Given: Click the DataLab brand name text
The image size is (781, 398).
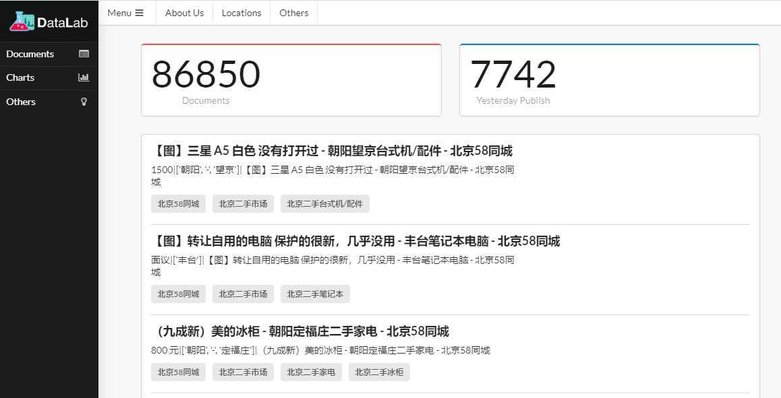Looking at the screenshot, I should click(62, 22).
